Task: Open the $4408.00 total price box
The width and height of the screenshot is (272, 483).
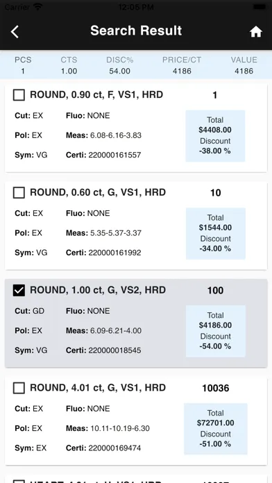Action: 215,136
